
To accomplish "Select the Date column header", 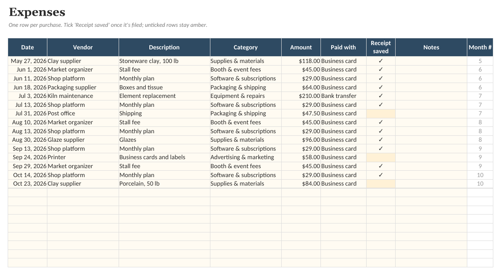I will point(27,47).
